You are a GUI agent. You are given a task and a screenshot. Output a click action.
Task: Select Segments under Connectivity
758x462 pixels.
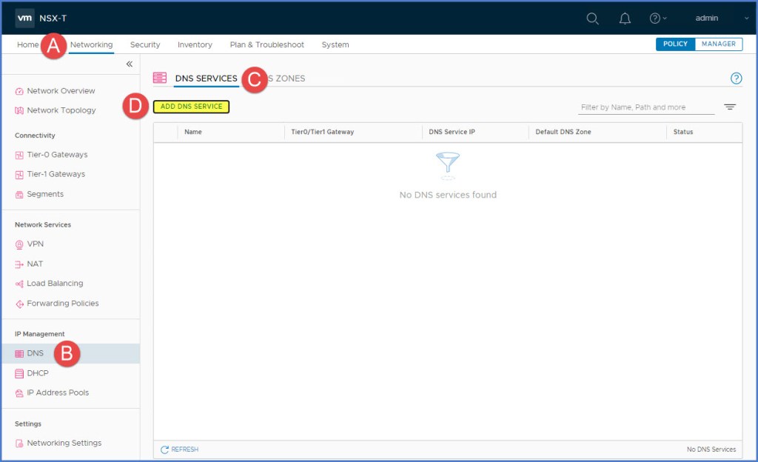[45, 194]
